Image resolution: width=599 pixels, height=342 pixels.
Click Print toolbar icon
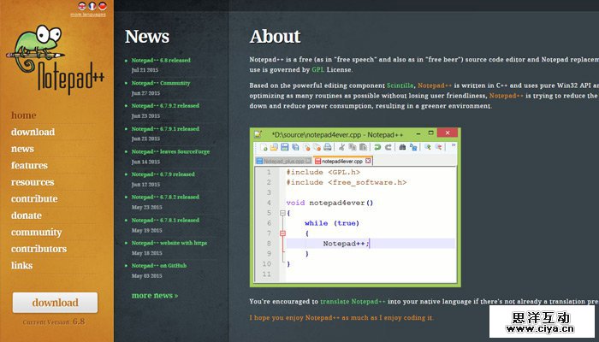coord(328,147)
